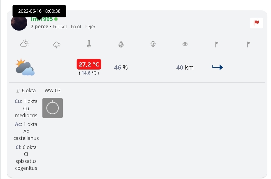Image resolution: width=271 pixels, height=179 pixels.
Task: Click the cloud cover header icon
Action: 25,44
